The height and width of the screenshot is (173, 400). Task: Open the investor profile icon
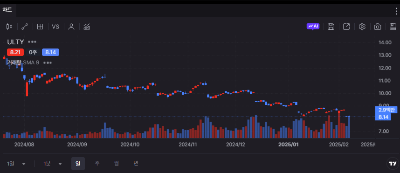[71, 27]
